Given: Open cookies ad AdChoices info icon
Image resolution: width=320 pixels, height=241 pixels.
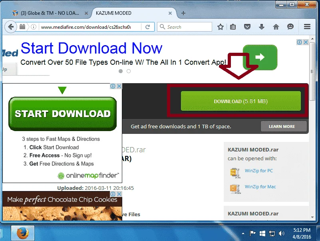Looking at the screenshot, I should pyautogui.click(x=113, y=194).
